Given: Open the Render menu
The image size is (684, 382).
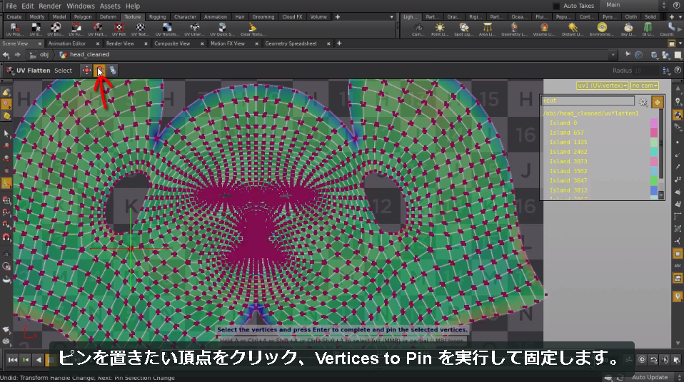Looking at the screenshot, I should coord(50,6).
